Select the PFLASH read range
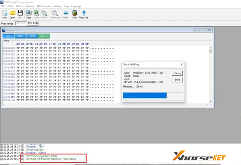Image resolution: width=241 pixels, height=165 pixels. (x=33, y=23)
